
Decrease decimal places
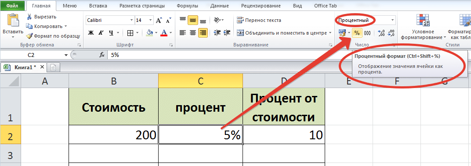click(x=391, y=33)
